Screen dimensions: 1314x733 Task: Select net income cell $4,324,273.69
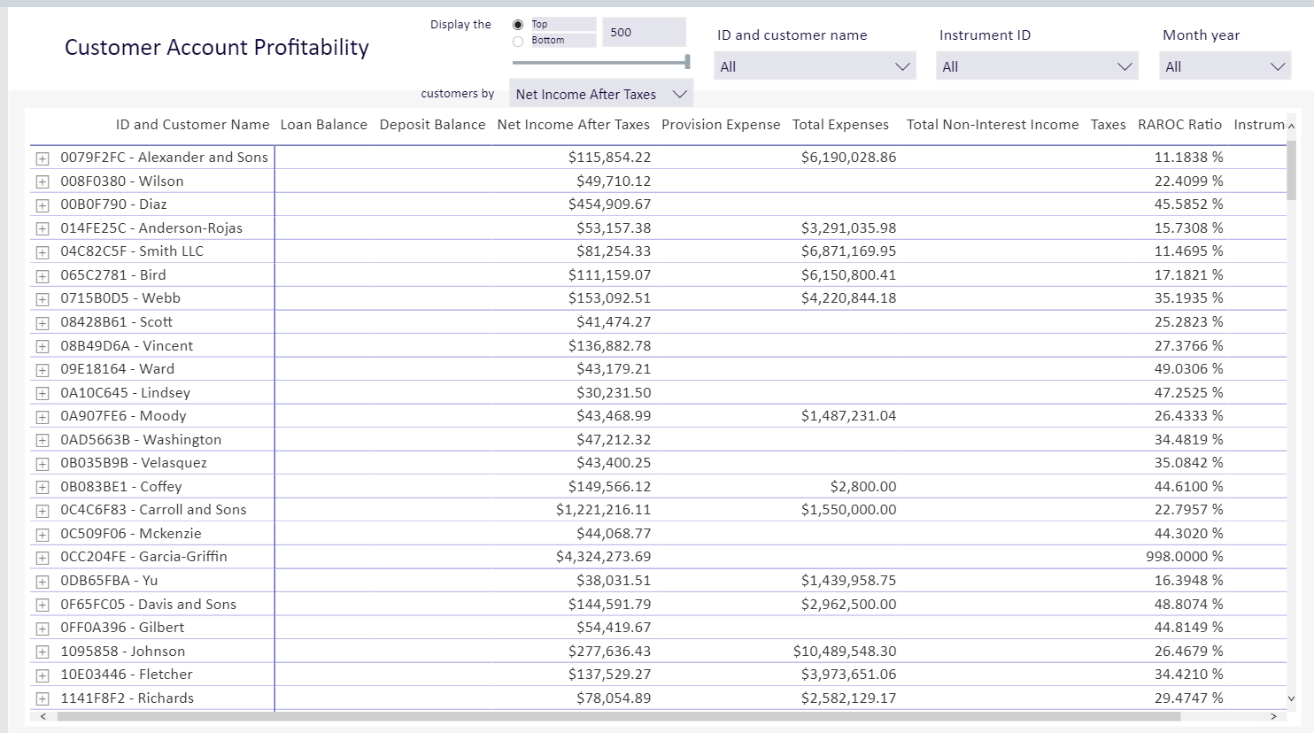coord(603,557)
